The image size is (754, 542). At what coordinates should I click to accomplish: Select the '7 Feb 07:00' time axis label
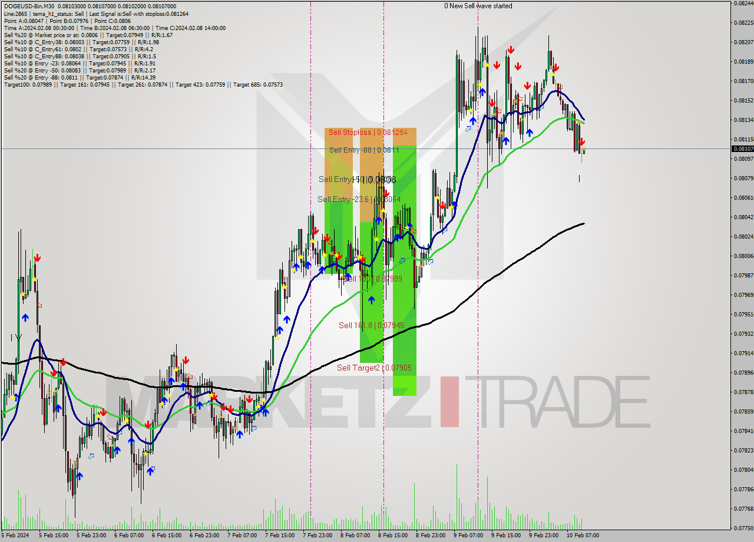click(242, 536)
